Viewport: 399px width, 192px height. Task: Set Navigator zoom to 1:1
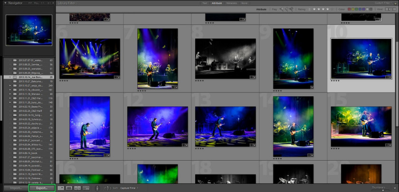point(43,3)
